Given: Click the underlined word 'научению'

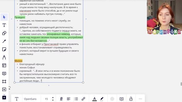Looking at the screenshot, I should pos(25,11).
